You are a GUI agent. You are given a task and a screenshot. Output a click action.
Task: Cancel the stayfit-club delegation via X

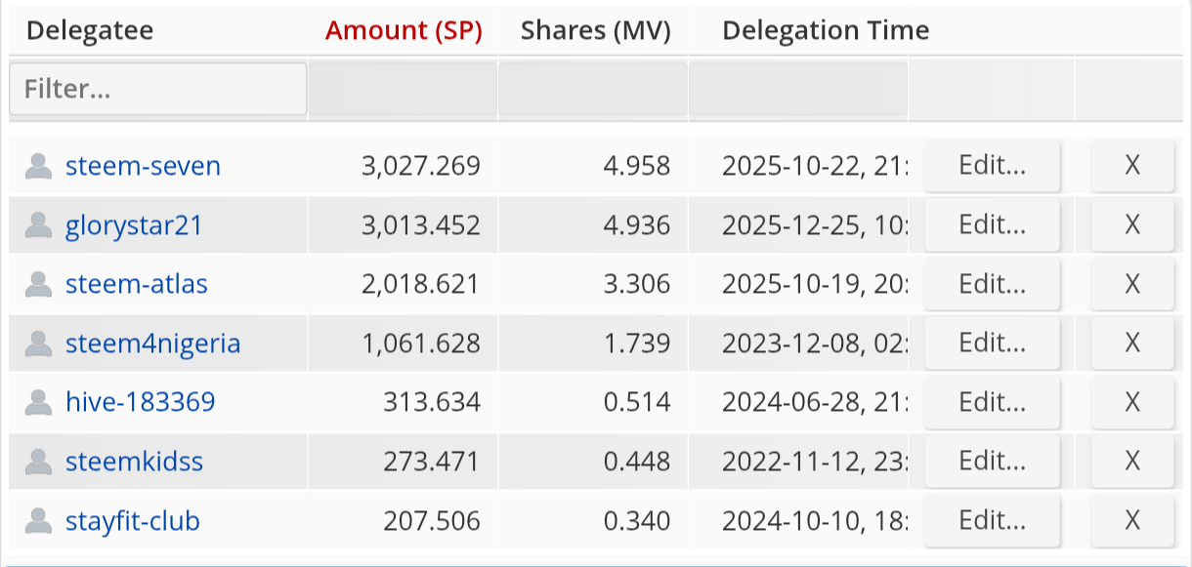tap(1132, 520)
